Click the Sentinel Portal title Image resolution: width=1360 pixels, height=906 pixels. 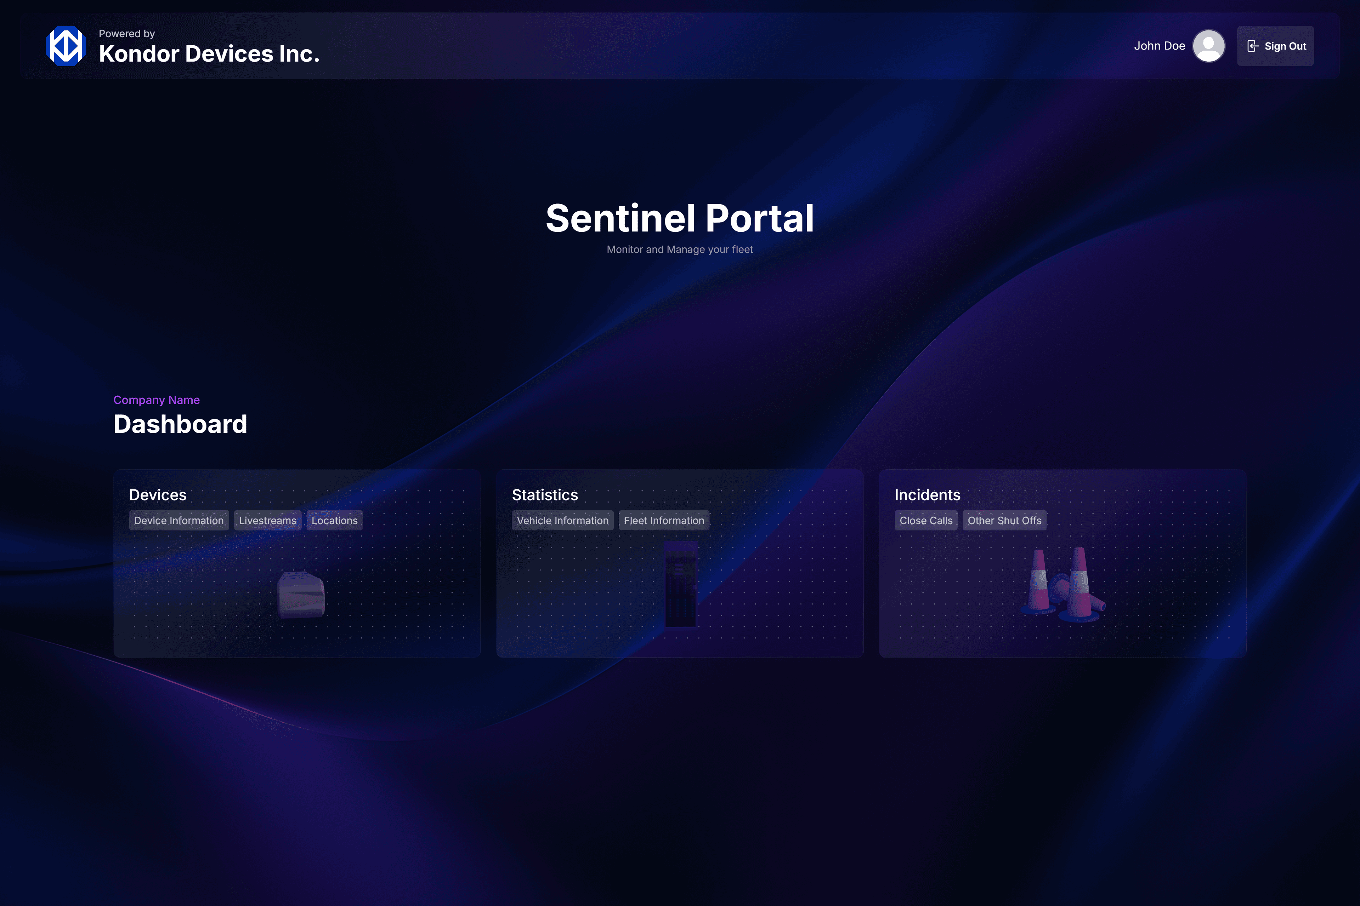point(680,218)
